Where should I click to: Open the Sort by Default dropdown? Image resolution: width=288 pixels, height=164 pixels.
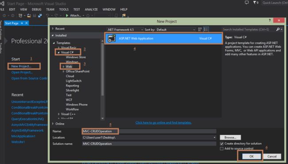point(176,30)
